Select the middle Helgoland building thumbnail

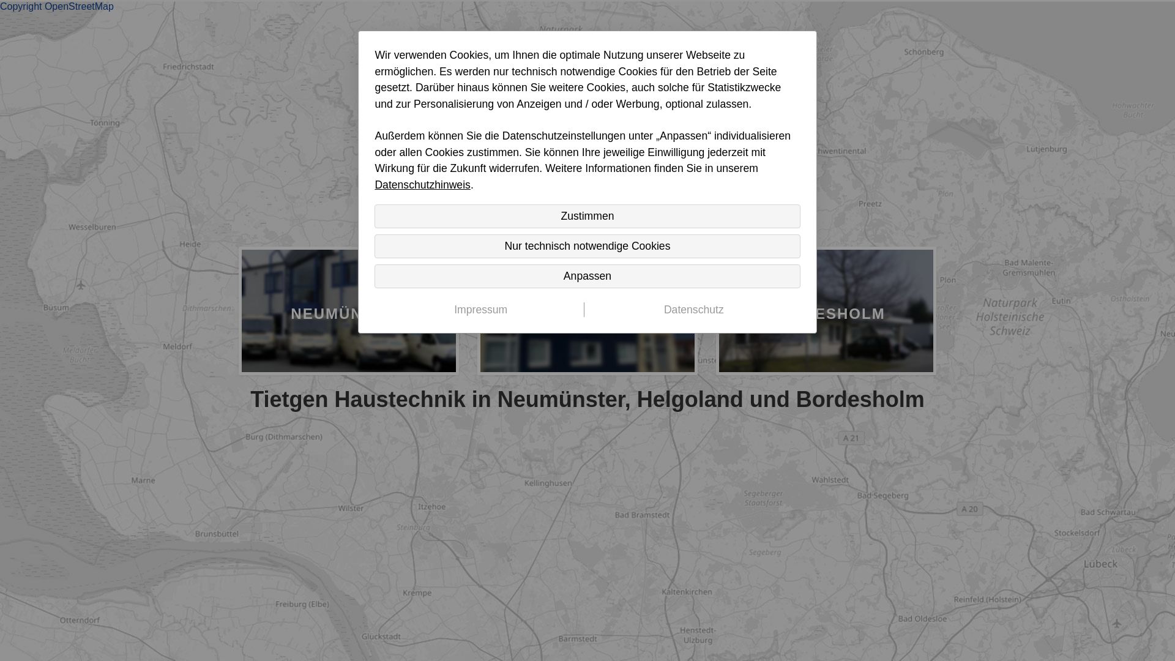[x=587, y=353]
